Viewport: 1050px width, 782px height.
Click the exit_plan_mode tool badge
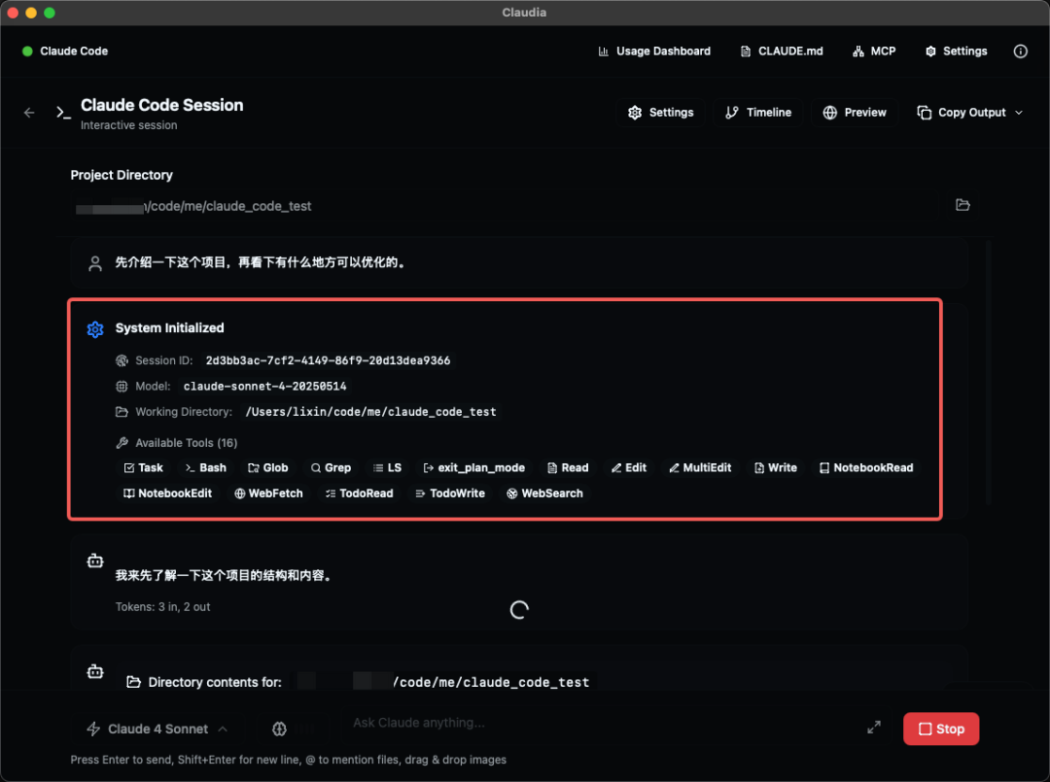[474, 467]
